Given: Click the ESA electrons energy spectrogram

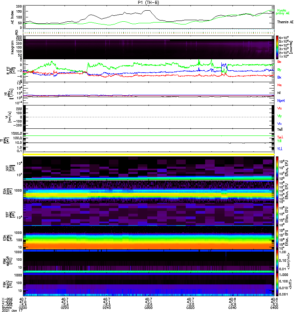Looking at the screenshot, I should 148,238.
